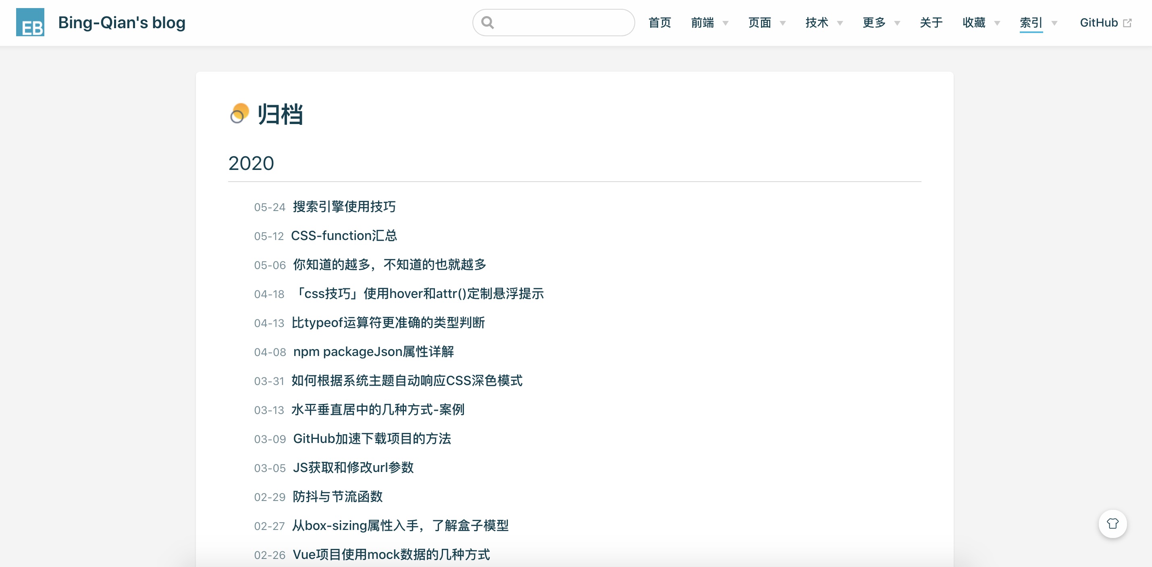This screenshot has height=567, width=1152.
Task: Click the archive heading bubble icon
Action: pyautogui.click(x=239, y=114)
